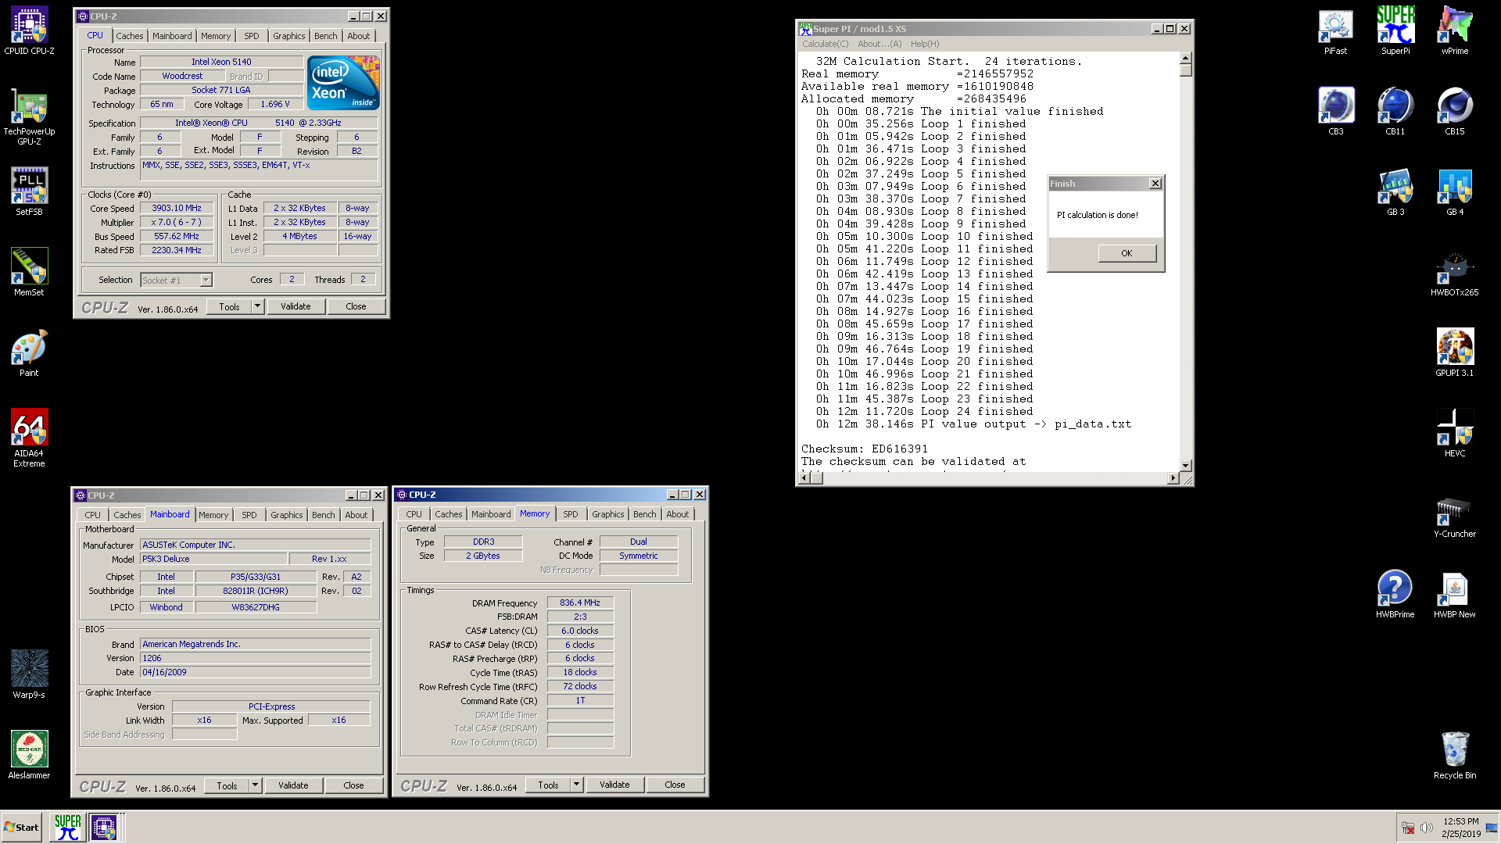Open the HWBP New desktop icon

point(1455,595)
